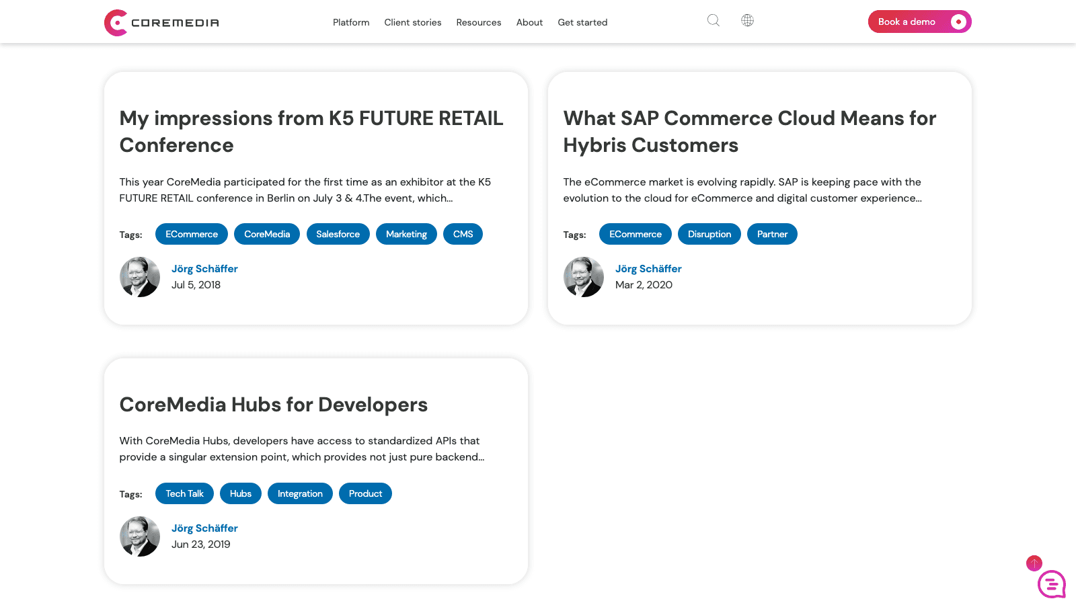Screen dimensions: 1076x605
Task: Open the Client stories menu
Action: point(413,22)
